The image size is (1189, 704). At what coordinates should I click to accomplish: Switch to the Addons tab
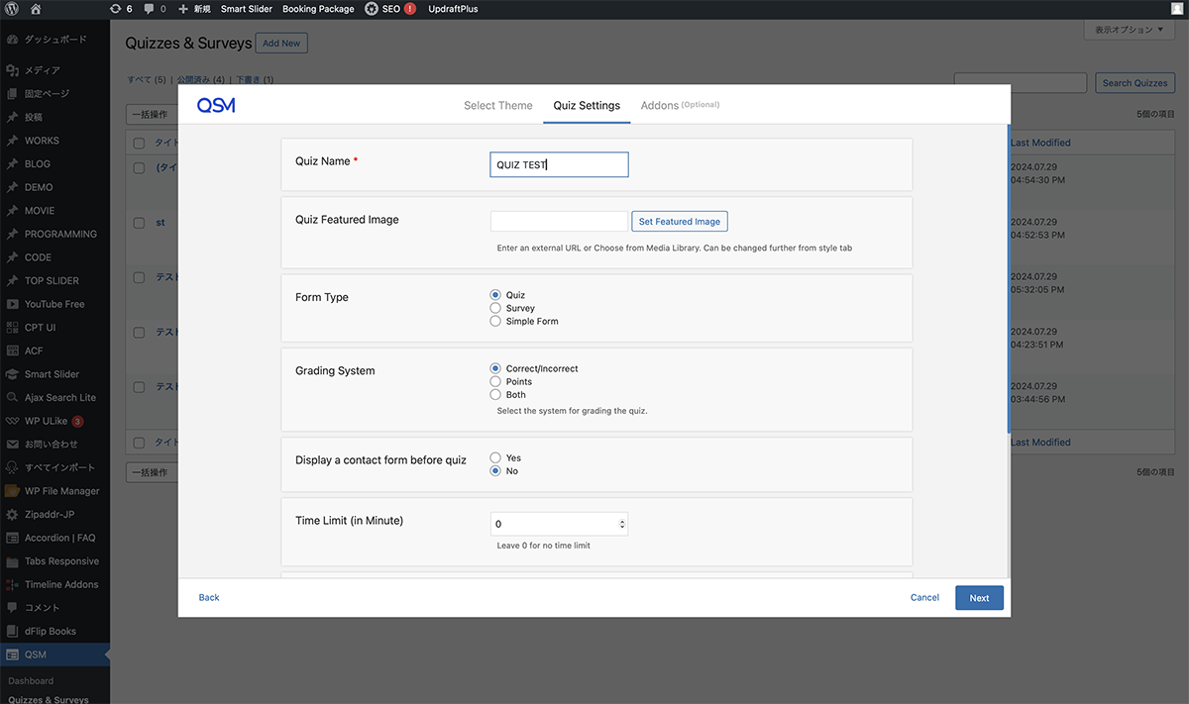tap(660, 105)
